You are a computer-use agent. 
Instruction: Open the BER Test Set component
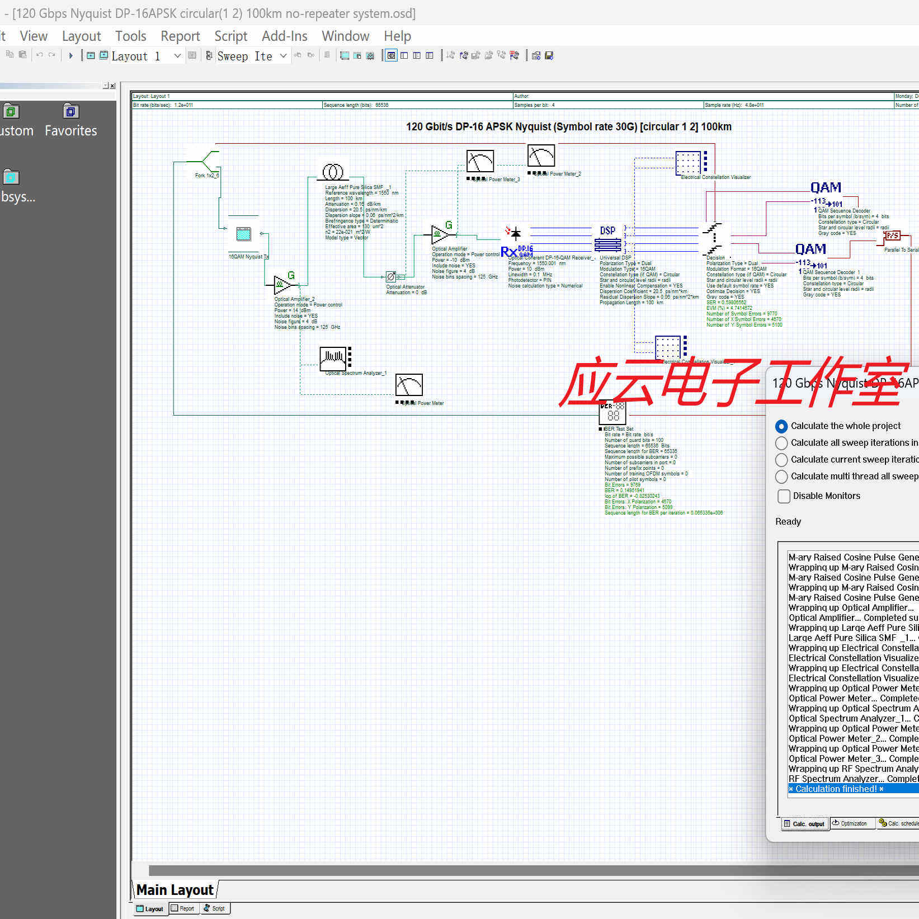click(x=612, y=413)
